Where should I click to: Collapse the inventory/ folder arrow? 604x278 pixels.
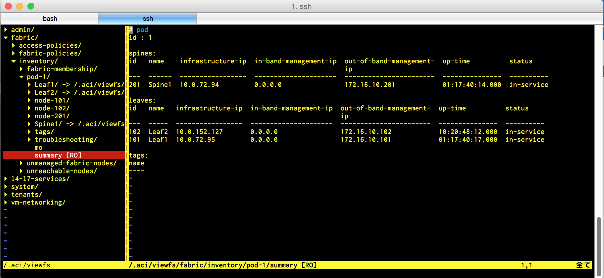13,61
